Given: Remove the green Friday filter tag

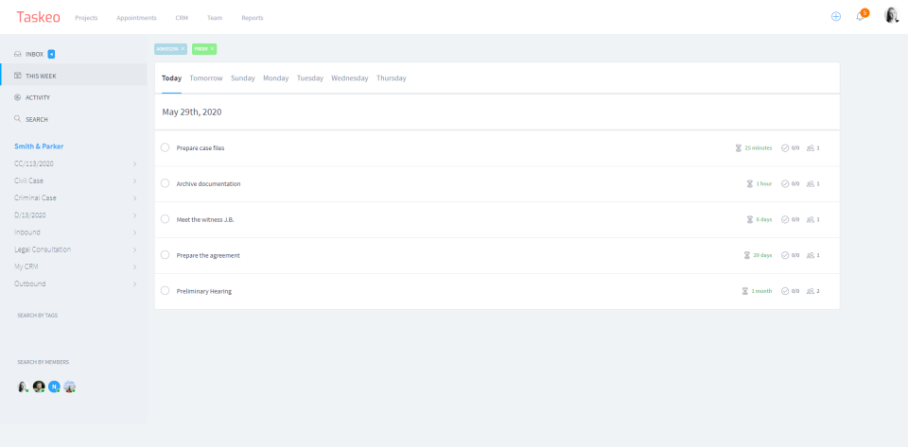Looking at the screenshot, I should [212, 49].
